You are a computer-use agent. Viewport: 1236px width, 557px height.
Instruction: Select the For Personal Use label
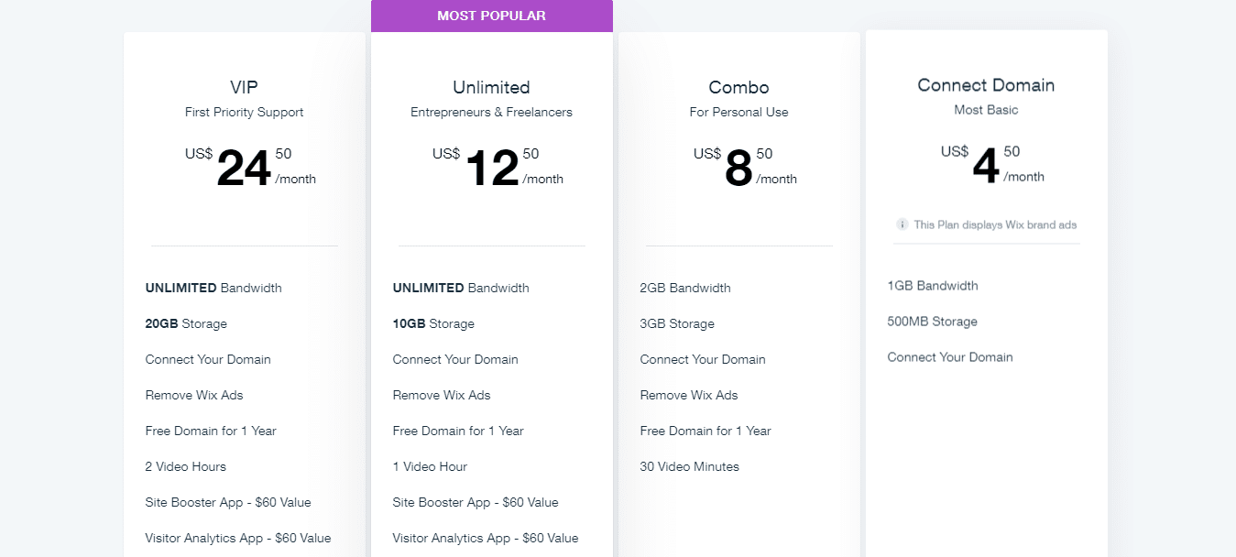[738, 111]
